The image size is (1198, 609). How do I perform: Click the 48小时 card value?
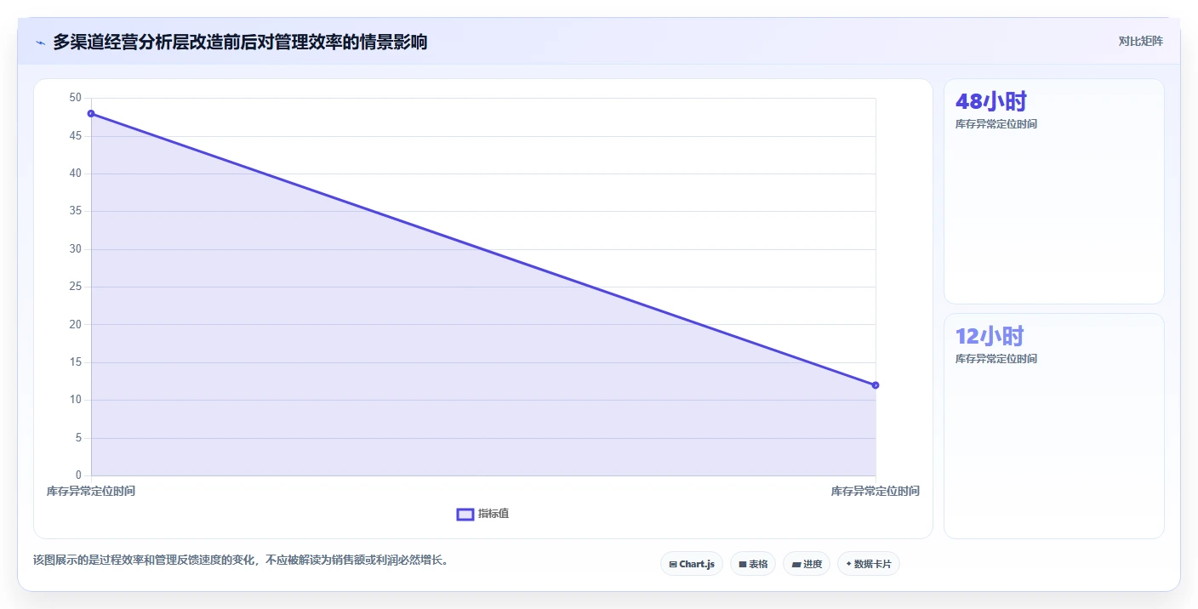(x=991, y=102)
